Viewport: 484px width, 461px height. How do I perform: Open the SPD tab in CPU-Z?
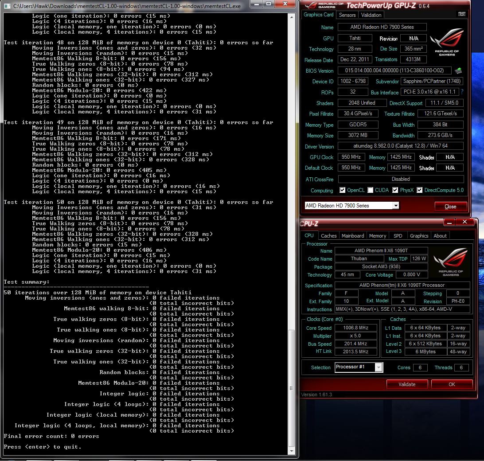398,235
